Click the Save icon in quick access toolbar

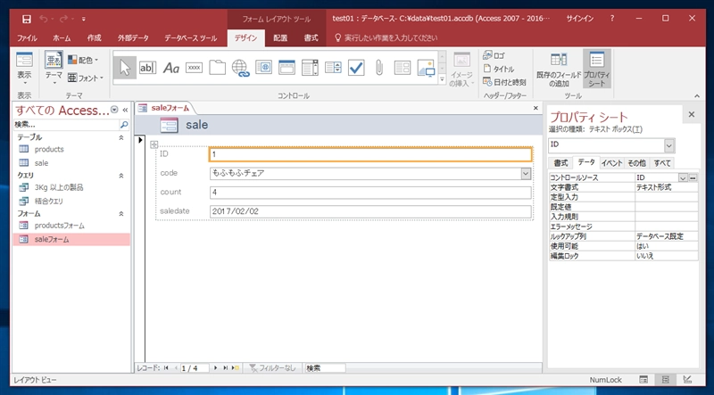[27, 19]
